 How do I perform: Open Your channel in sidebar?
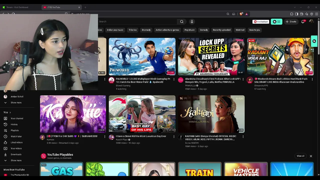(17, 118)
